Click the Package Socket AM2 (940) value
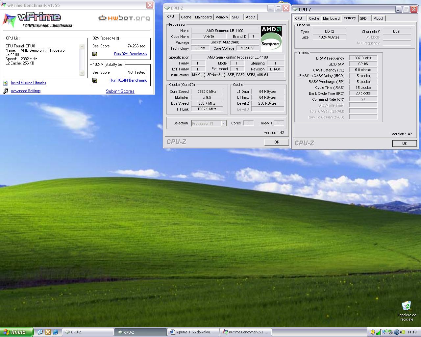The width and height of the screenshot is (421, 337). (x=225, y=42)
